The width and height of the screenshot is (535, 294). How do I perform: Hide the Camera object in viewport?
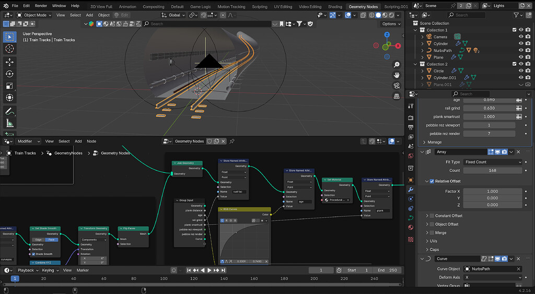click(x=521, y=37)
